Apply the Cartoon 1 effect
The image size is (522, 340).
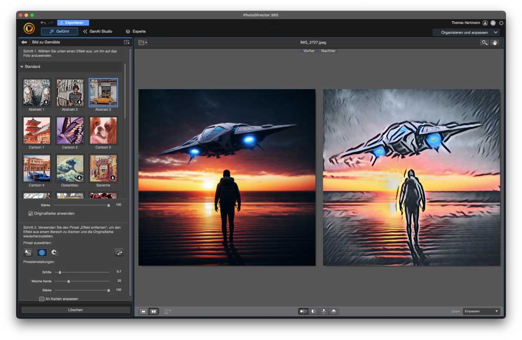[x=37, y=130]
